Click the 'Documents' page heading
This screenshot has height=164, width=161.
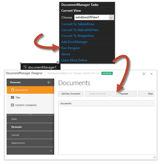[x=74, y=83]
